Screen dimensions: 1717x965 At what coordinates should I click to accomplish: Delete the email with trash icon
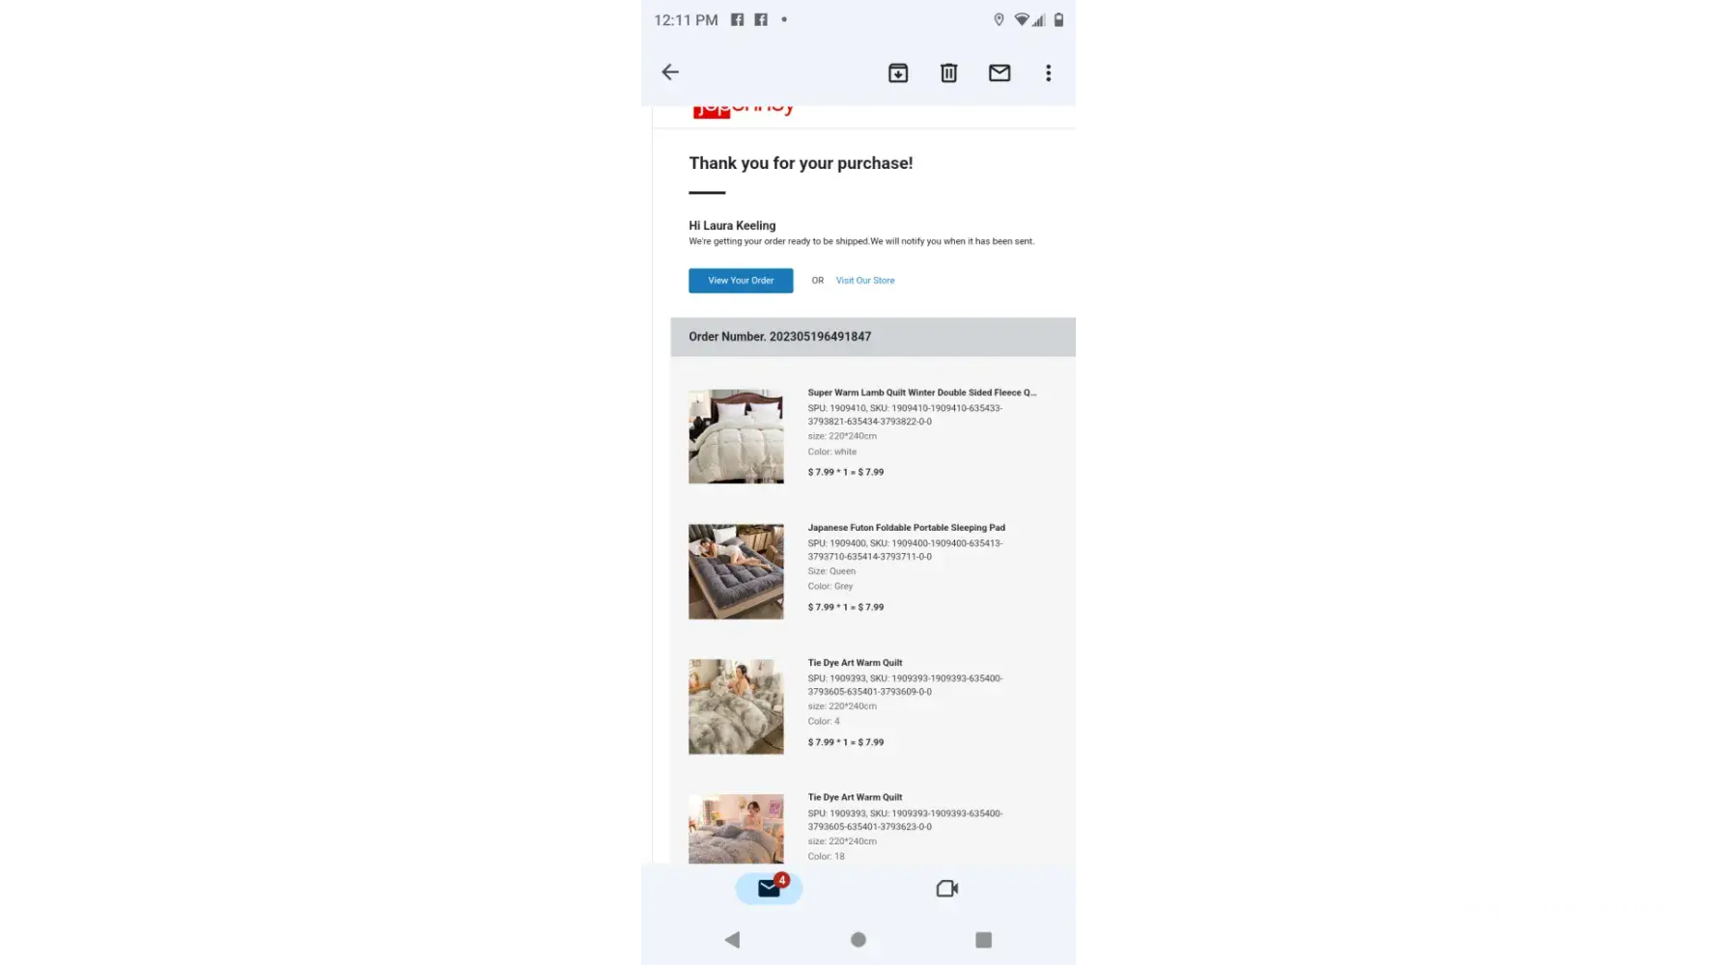pyautogui.click(x=949, y=73)
